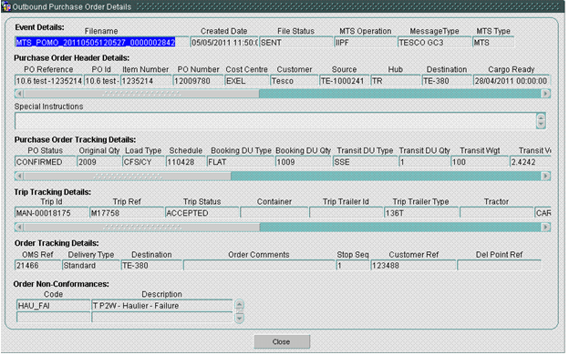This screenshot has height=355, width=569.
Task: Click the empty Container field
Action: 274,213
